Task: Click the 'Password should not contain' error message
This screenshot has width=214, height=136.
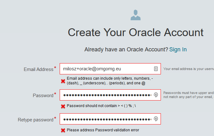Action: pyautogui.click(x=101, y=106)
